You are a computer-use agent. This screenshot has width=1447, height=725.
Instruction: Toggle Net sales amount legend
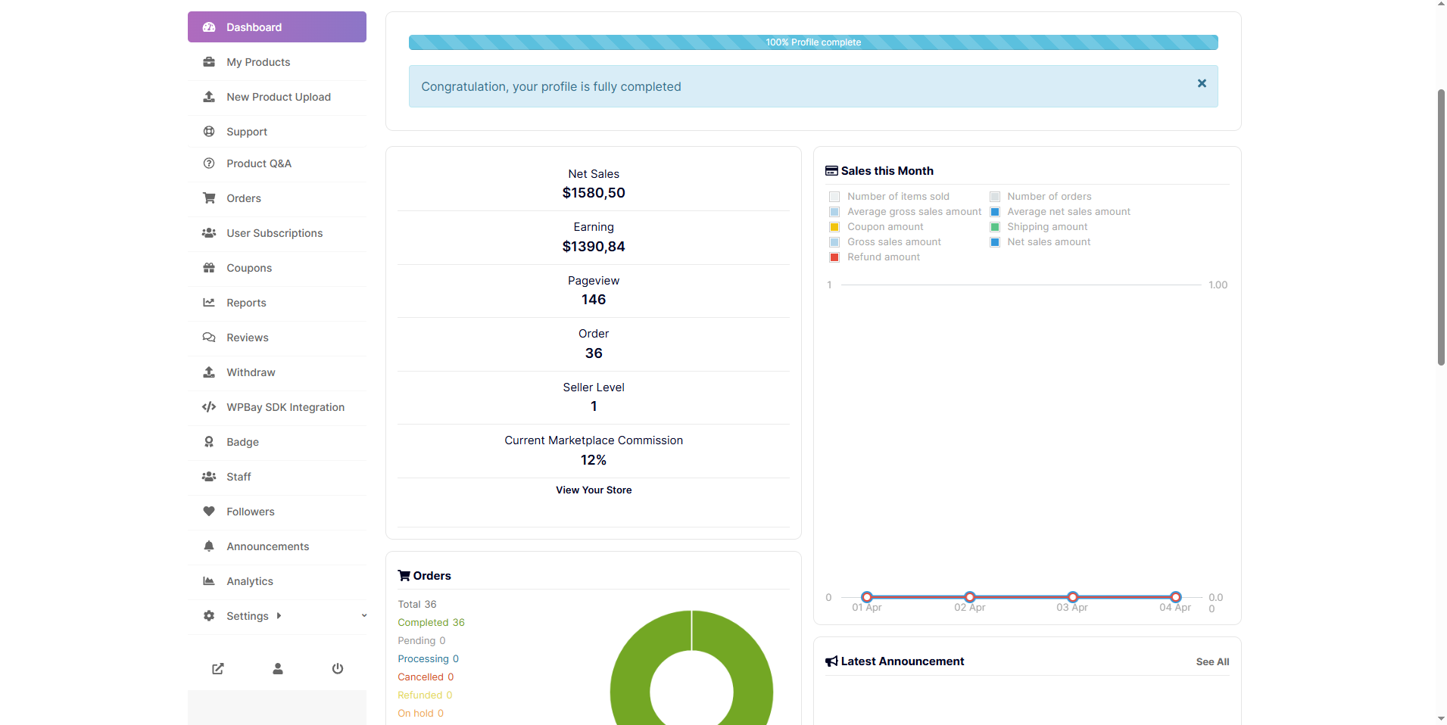coord(1040,242)
